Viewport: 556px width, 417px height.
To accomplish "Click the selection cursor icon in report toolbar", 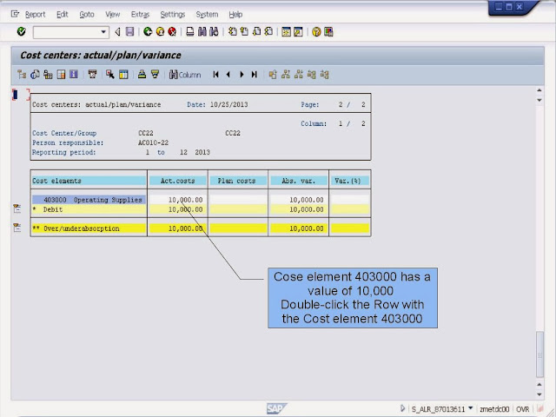I will tap(110, 75).
